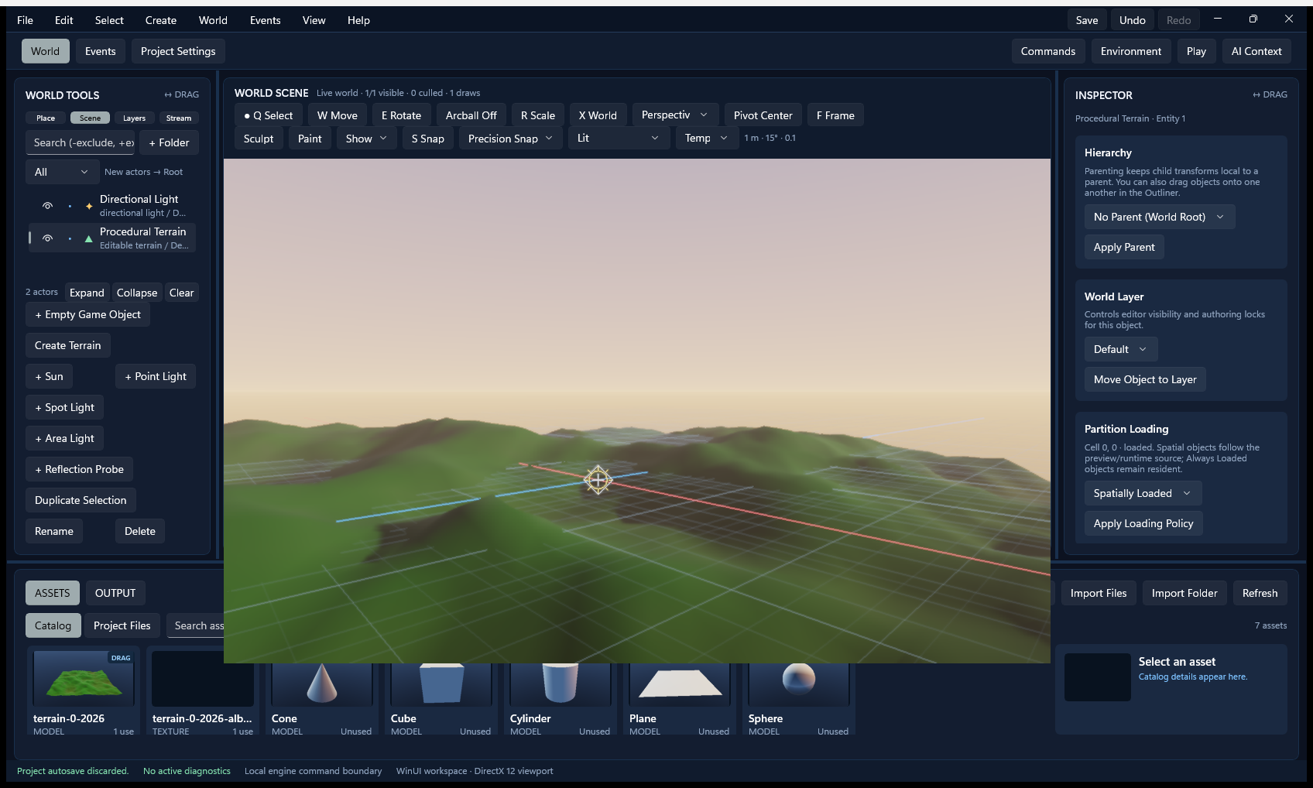Open the File menu

pyautogui.click(x=25, y=20)
